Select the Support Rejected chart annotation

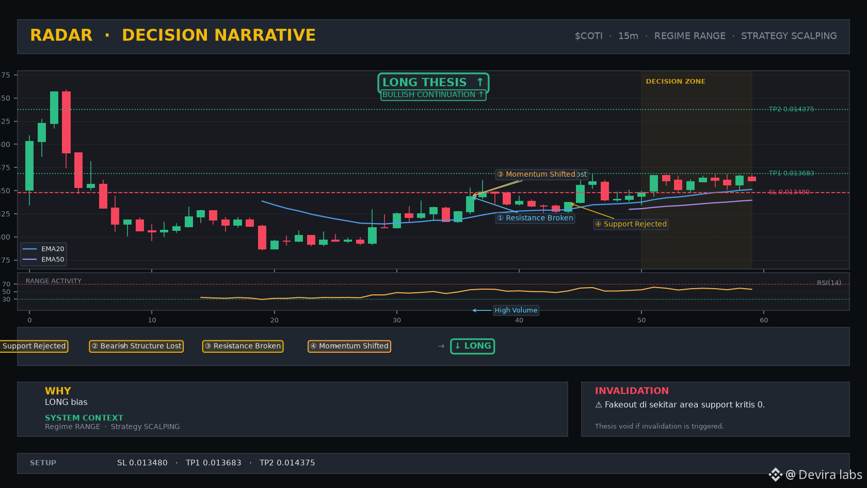click(631, 224)
